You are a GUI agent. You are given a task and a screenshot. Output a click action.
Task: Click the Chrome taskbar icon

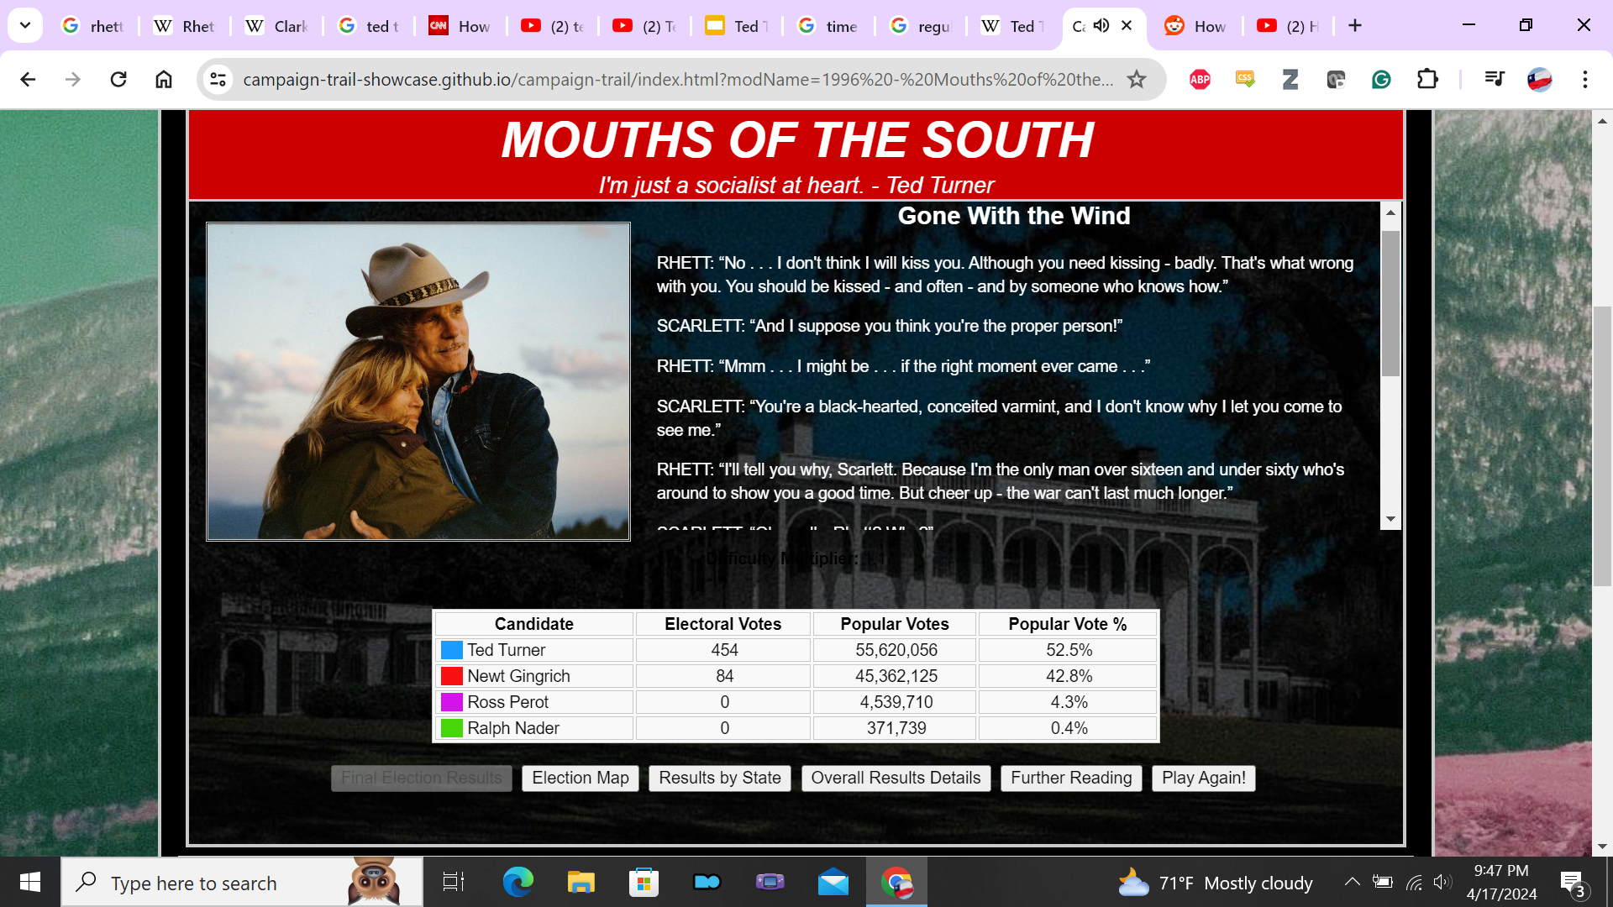click(x=896, y=883)
